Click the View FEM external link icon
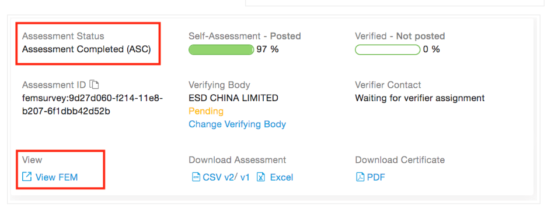Viewport: 558px width, 218px height. pos(27,177)
